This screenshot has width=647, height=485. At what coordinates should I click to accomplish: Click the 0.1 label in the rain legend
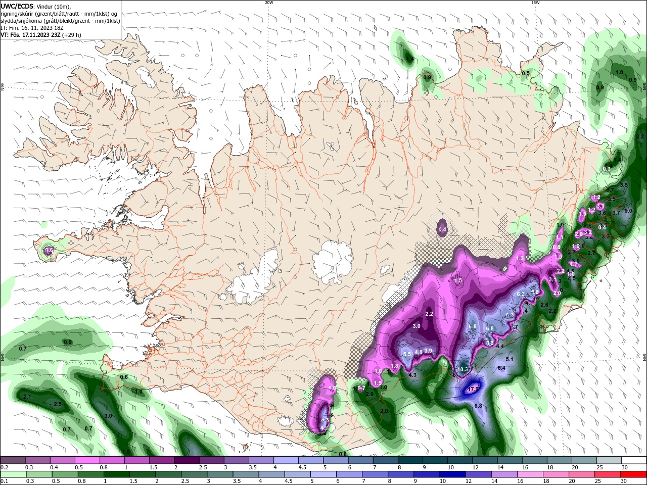tap(4, 481)
